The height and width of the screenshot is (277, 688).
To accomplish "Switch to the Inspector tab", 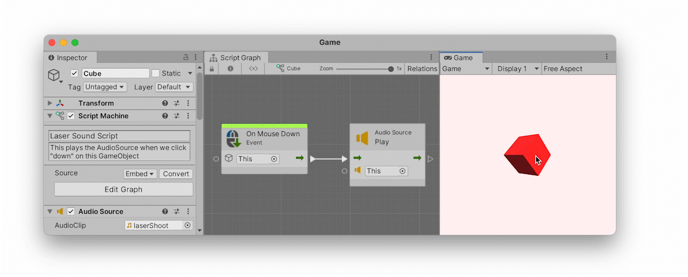I will tap(71, 58).
